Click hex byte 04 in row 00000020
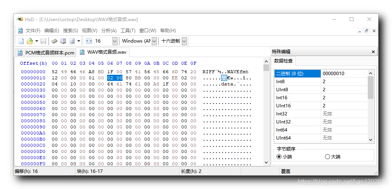Image resolution: width=392 pixels, height=189 pixels. pos(55,84)
